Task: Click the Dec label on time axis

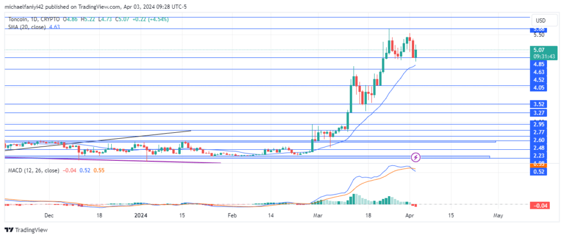Action: coord(49,216)
